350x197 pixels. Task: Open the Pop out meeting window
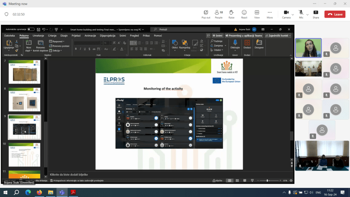206,14
